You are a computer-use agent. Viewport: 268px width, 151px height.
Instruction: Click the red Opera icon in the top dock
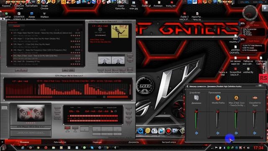coord(99,2)
